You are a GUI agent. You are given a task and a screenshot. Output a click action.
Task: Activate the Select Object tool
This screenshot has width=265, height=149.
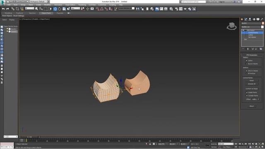pyautogui.click(x=36, y=9)
